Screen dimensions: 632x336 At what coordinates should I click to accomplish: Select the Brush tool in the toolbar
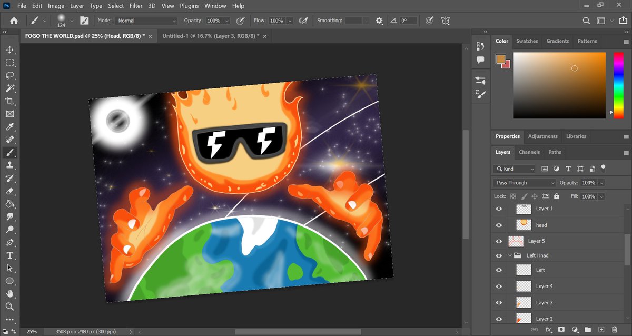click(9, 153)
